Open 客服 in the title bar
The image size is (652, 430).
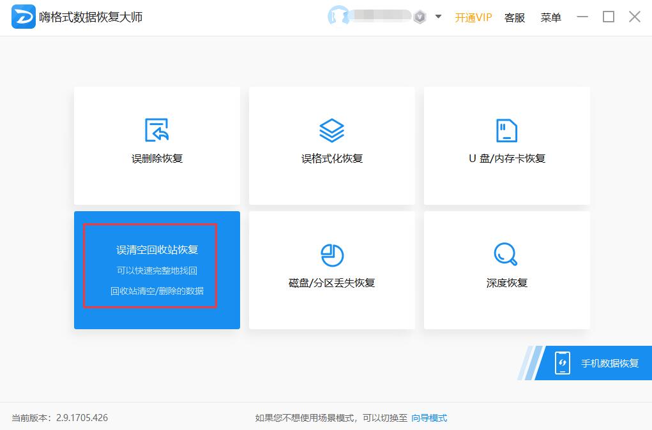point(514,17)
